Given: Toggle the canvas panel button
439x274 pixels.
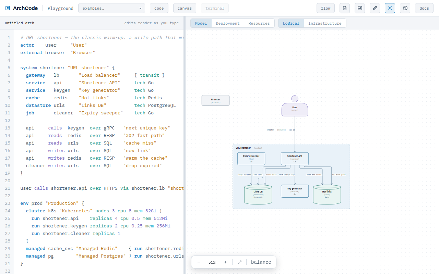Looking at the screenshot, I should coord(185,8).
